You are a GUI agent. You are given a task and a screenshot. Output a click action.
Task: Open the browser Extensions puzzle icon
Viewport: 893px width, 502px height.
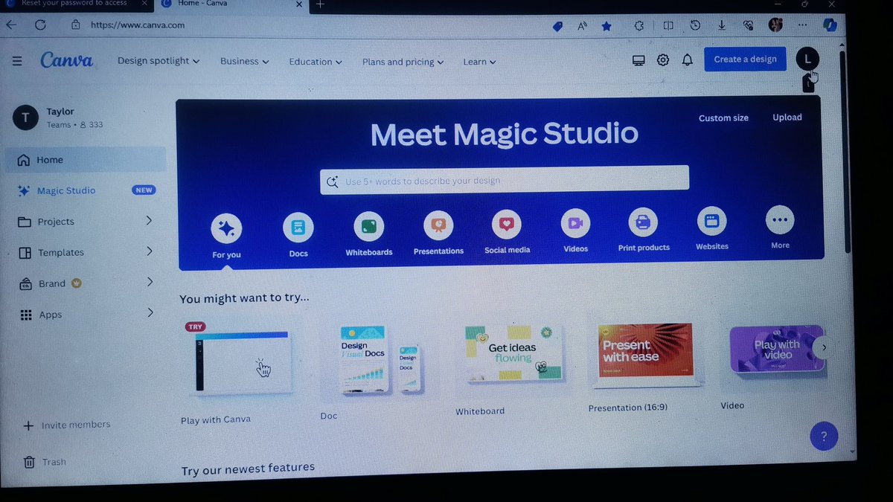(638, 26)
